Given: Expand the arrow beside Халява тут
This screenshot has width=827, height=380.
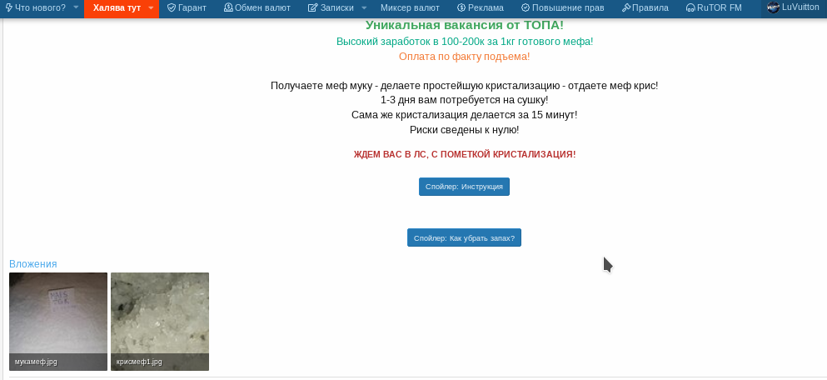Looking at the screenshot, I should pos(151,8).
